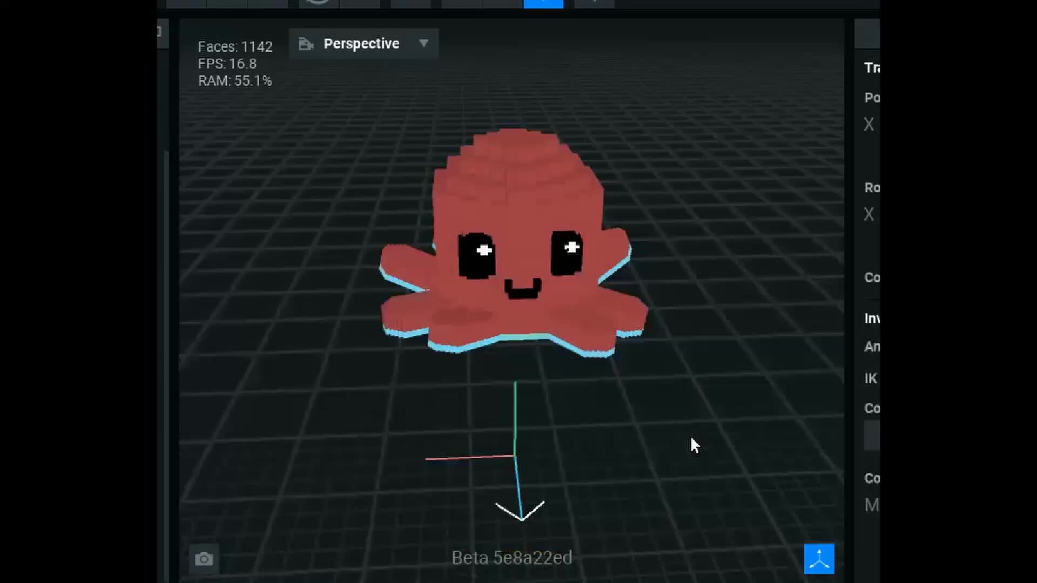1037x583 pixels.
Task: Grab the green vertical axis gizmo line
Action: point(515,418)
